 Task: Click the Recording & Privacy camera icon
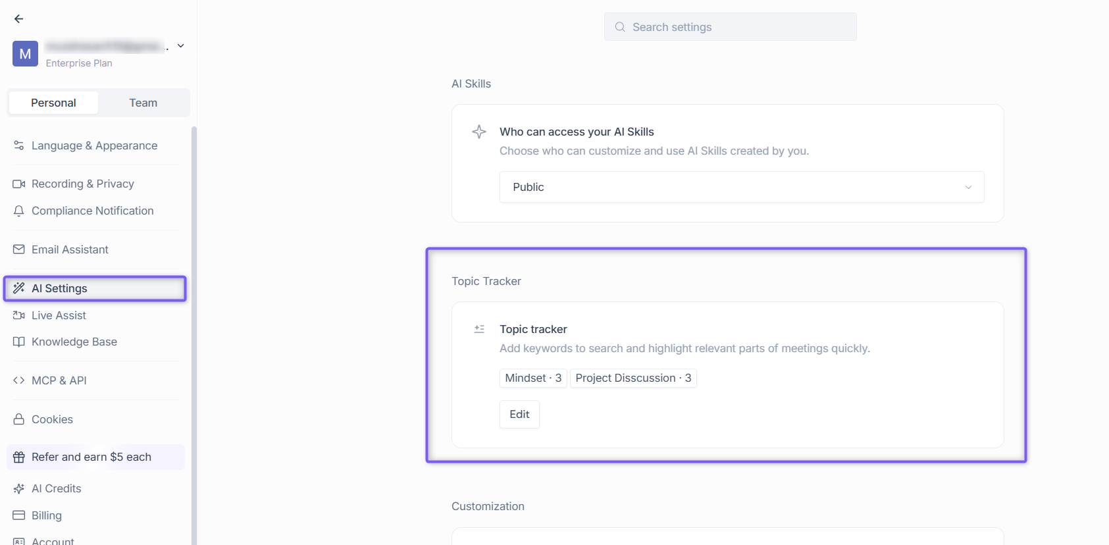19,184
